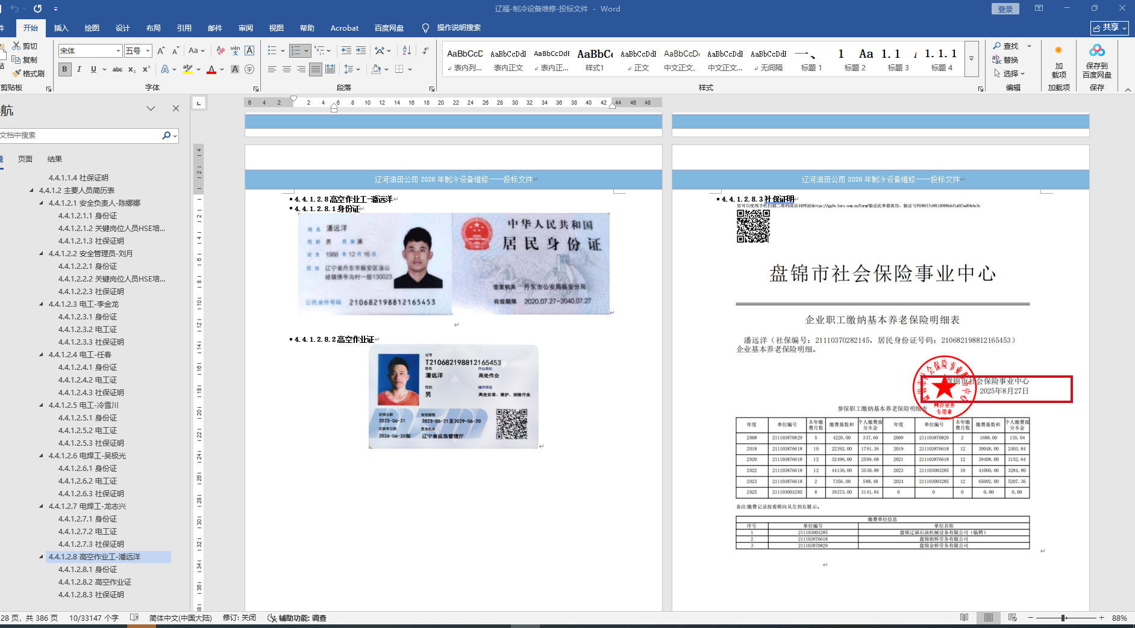
Task: Open the spelling and proofing status icon
Action: (x=134, y=618)
